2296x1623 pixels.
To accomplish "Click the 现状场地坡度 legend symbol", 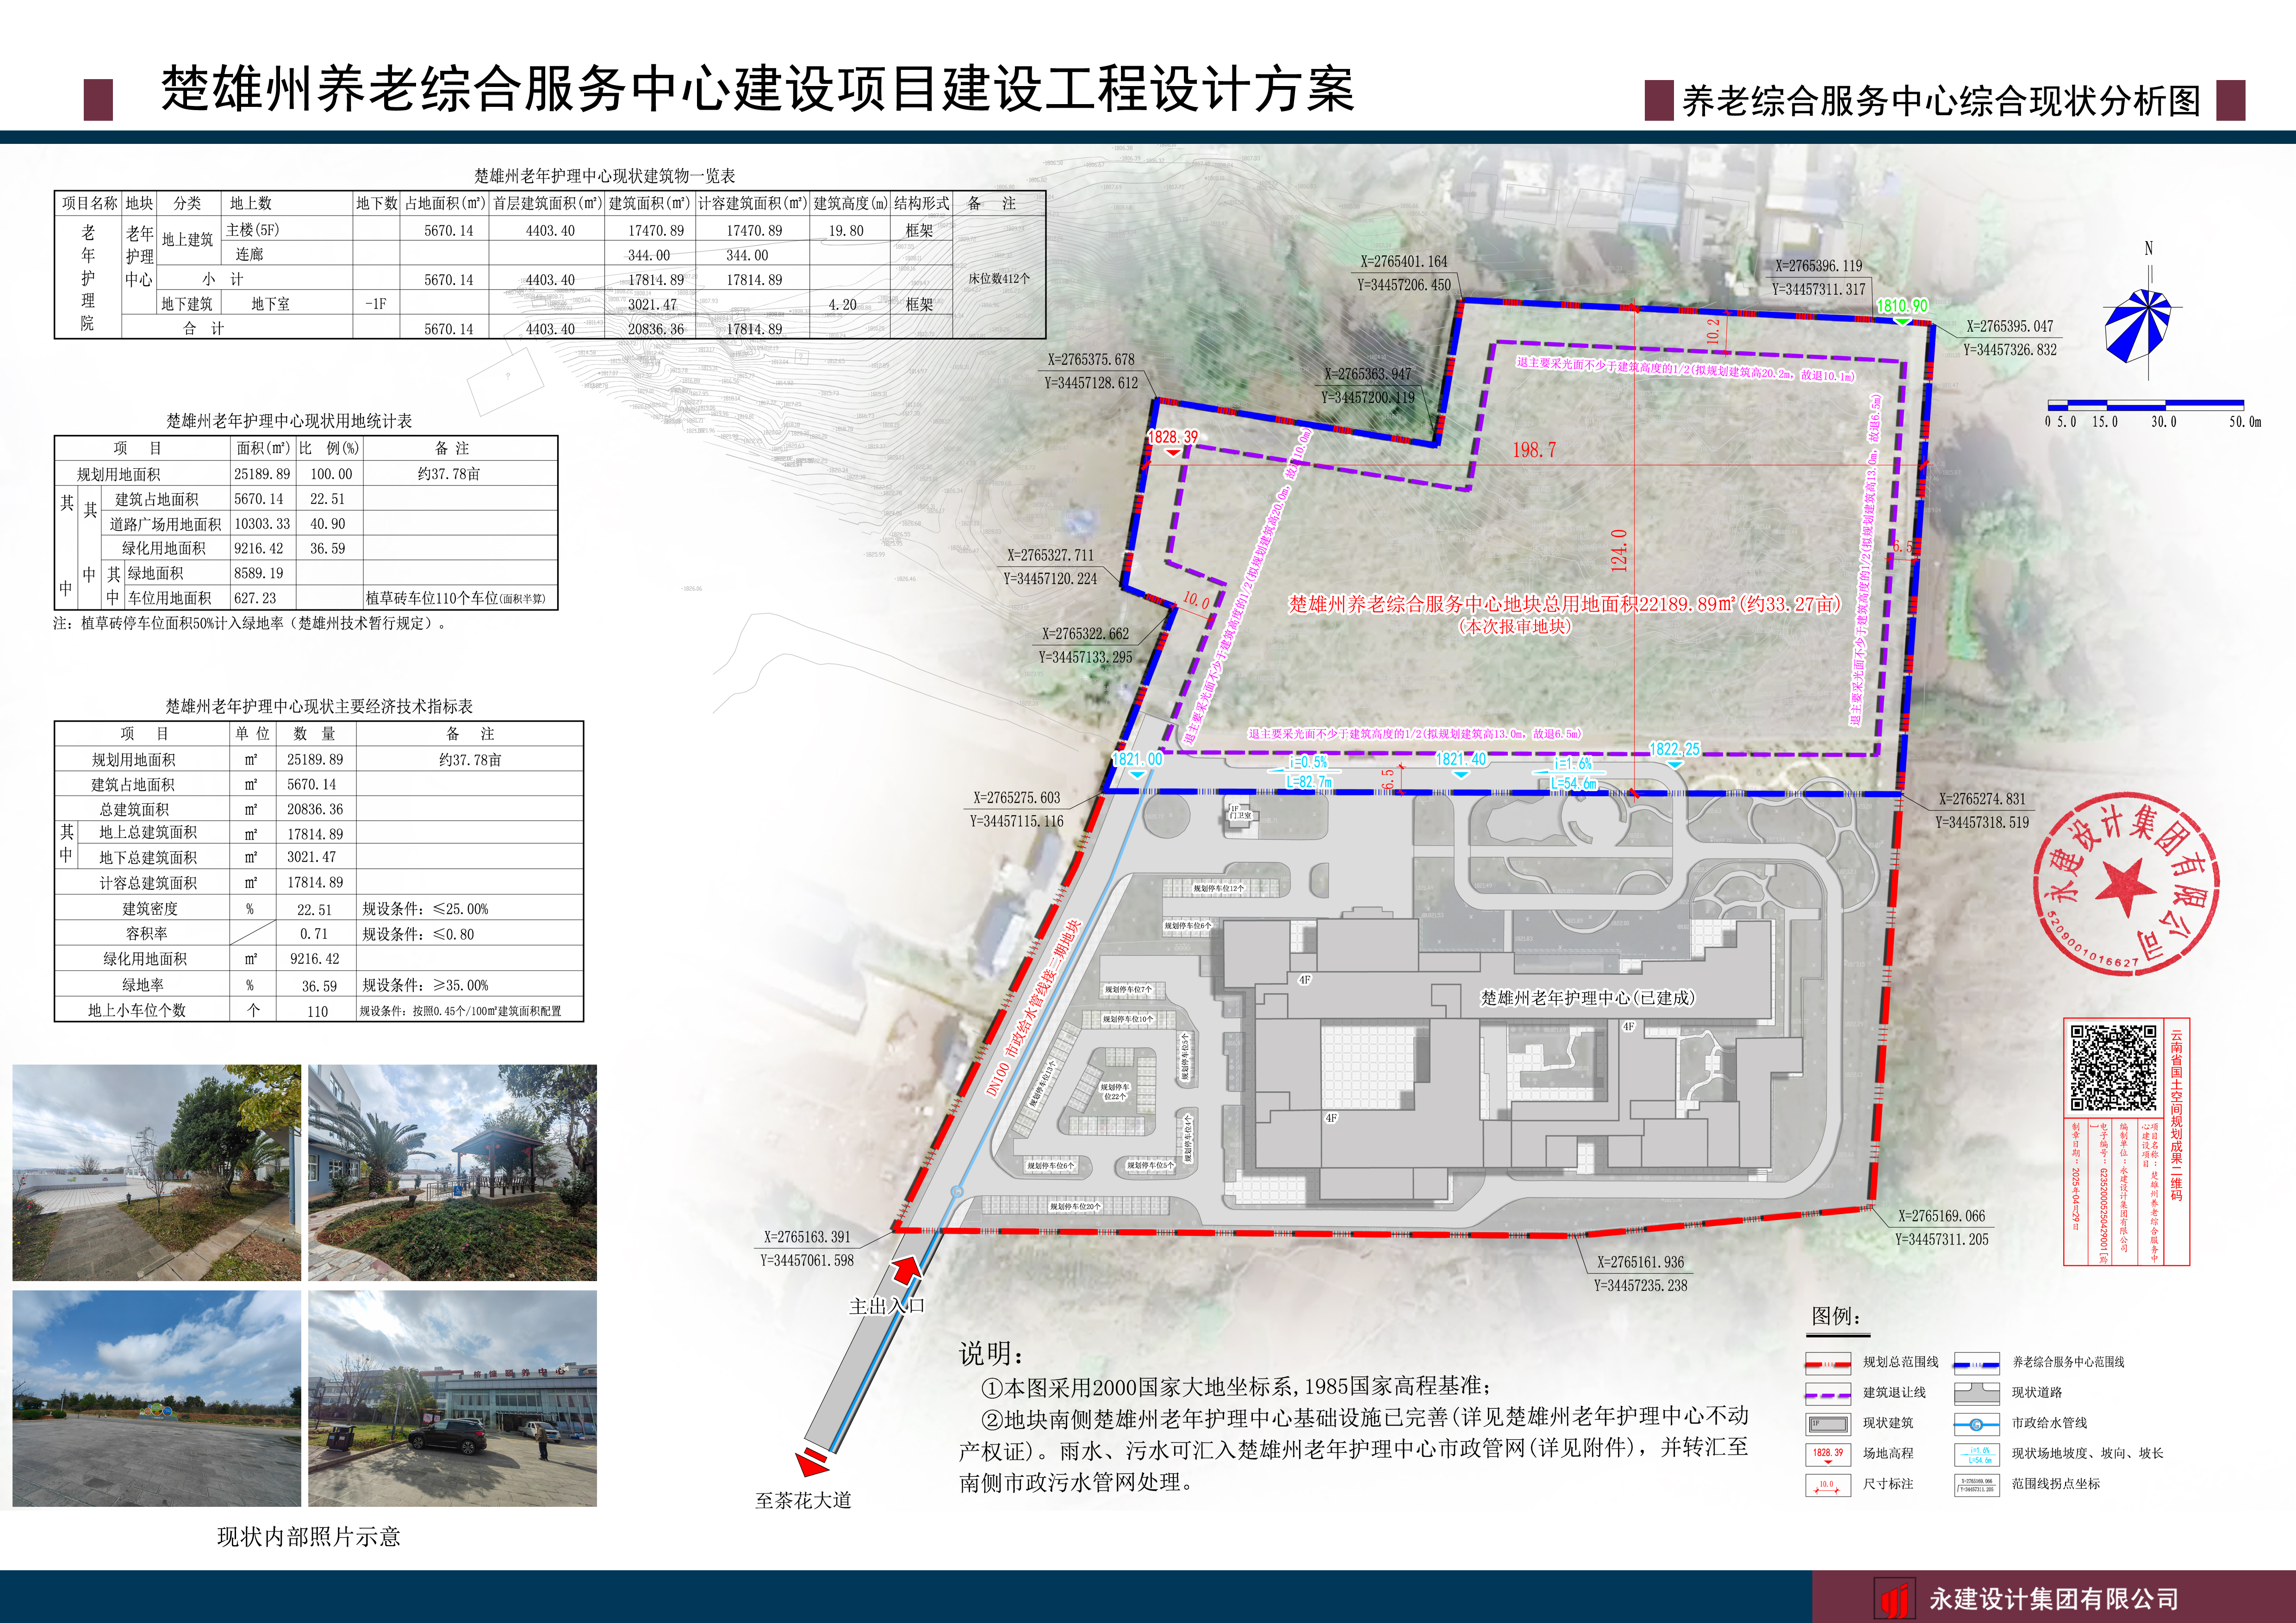I will pyautogui.click(x=1977, y=1454).
